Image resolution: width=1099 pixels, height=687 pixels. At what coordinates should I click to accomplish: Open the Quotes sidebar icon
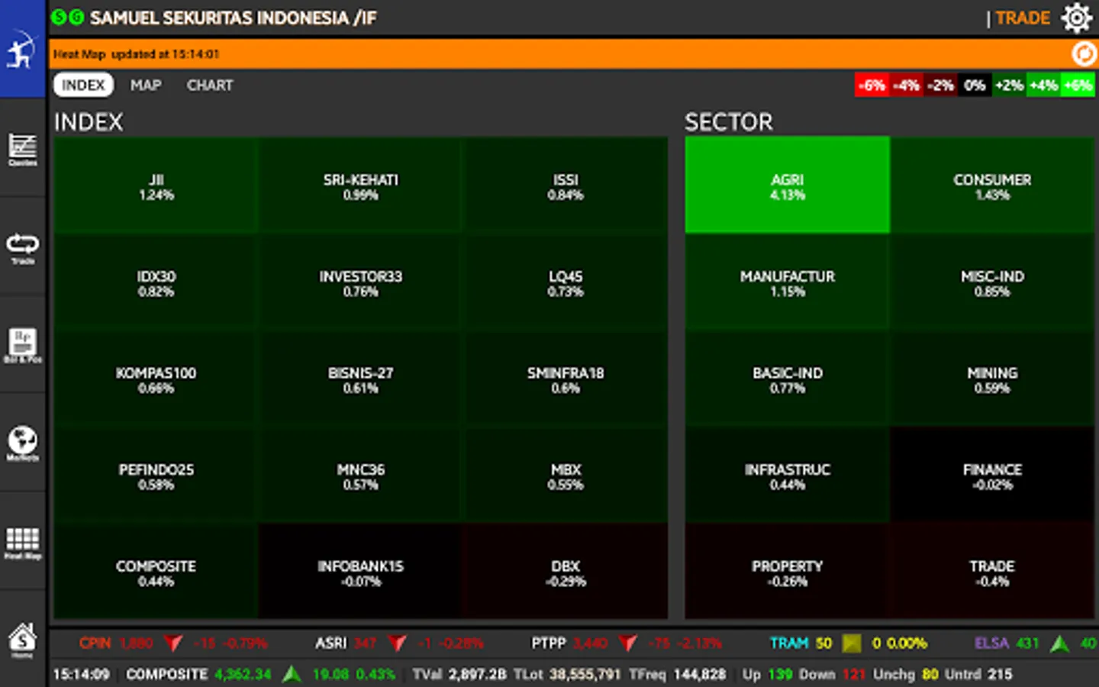22,148
